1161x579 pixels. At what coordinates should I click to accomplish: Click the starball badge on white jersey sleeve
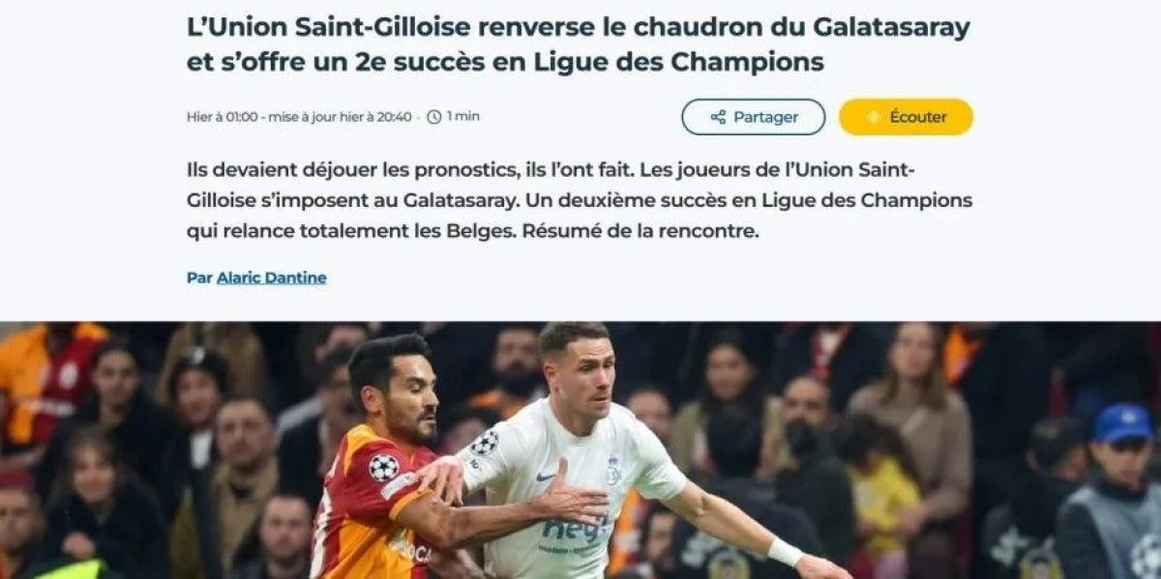(485, 443)
